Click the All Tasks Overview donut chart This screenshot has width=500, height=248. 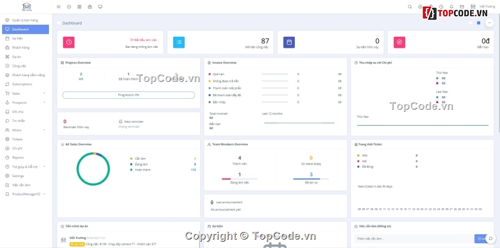[93, 169]
